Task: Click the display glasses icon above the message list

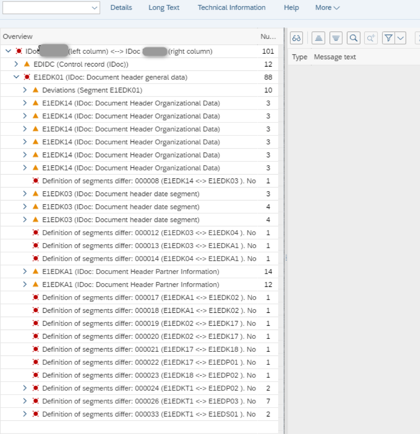Action: pyautogui.click(x=296, y=38)
